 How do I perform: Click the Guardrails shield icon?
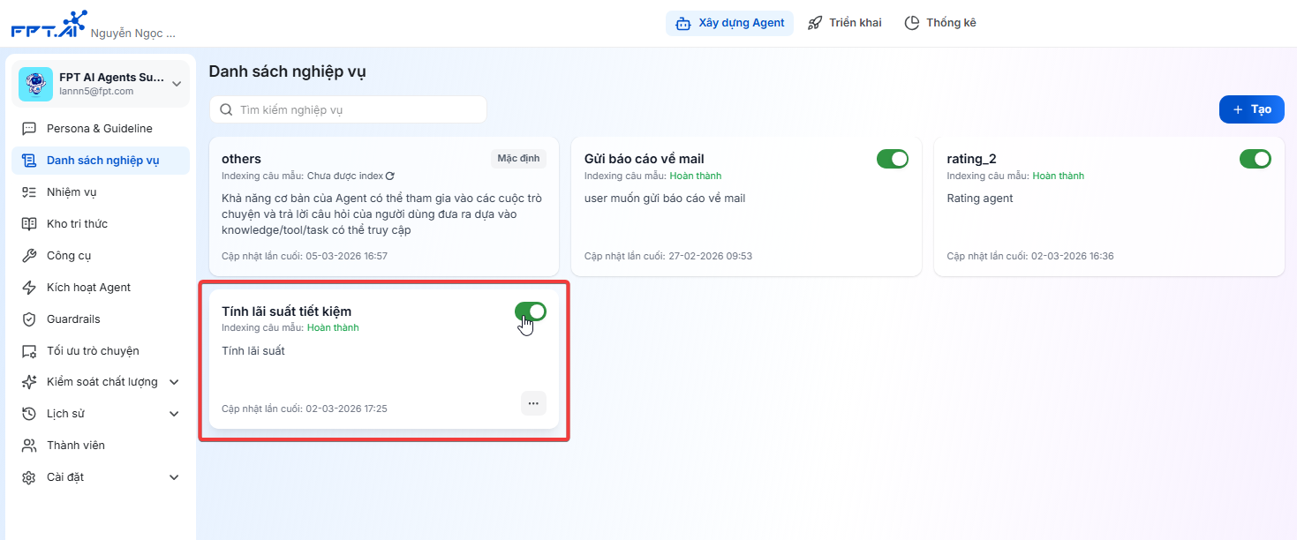tap(29, 319)
